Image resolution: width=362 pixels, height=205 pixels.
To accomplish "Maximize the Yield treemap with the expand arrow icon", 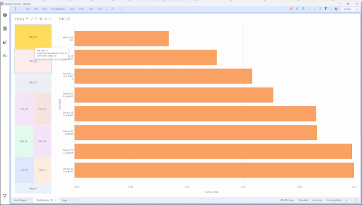I will tap(32, 19).
